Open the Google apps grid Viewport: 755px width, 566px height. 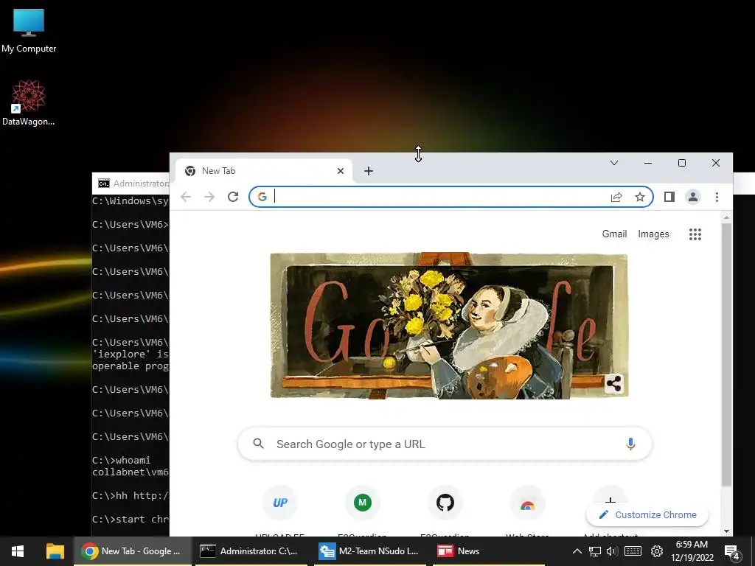coord(695,234)
